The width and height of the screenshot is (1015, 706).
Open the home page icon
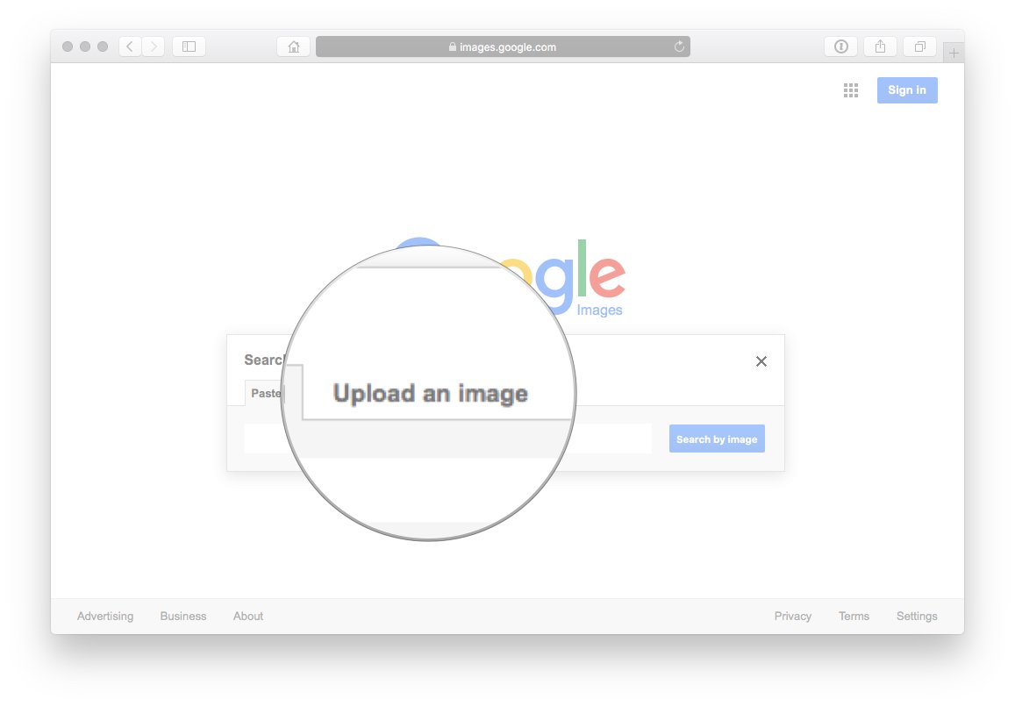(294, 46)
